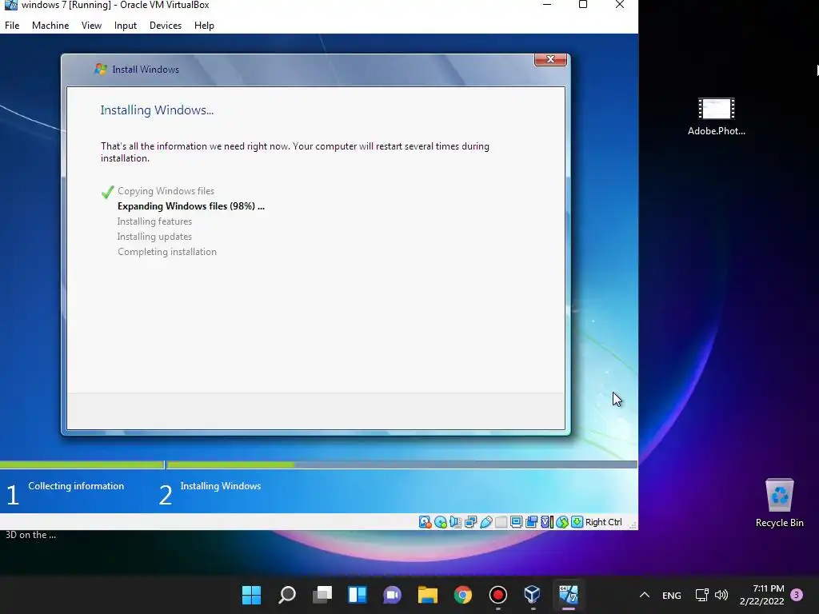Expand the hidden system tray icons chevron
The image size is (819, 614).
pos(645,595)
